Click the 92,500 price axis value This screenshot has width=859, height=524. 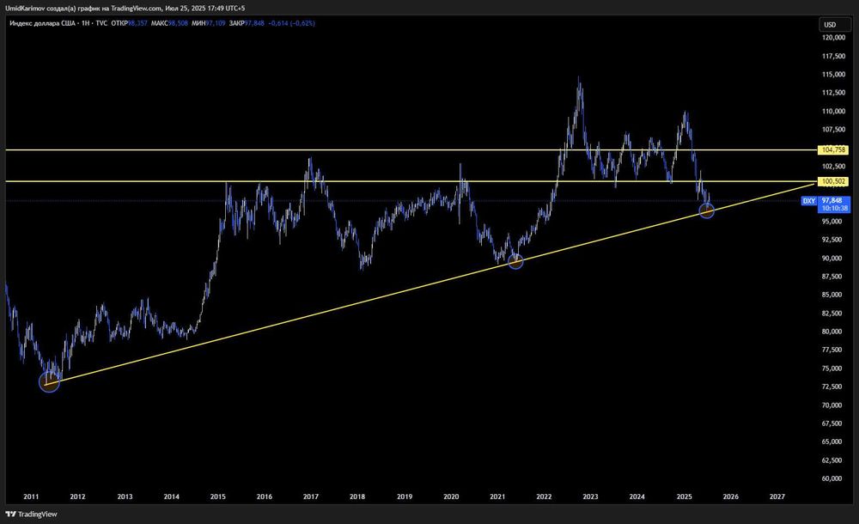point(832,240)
